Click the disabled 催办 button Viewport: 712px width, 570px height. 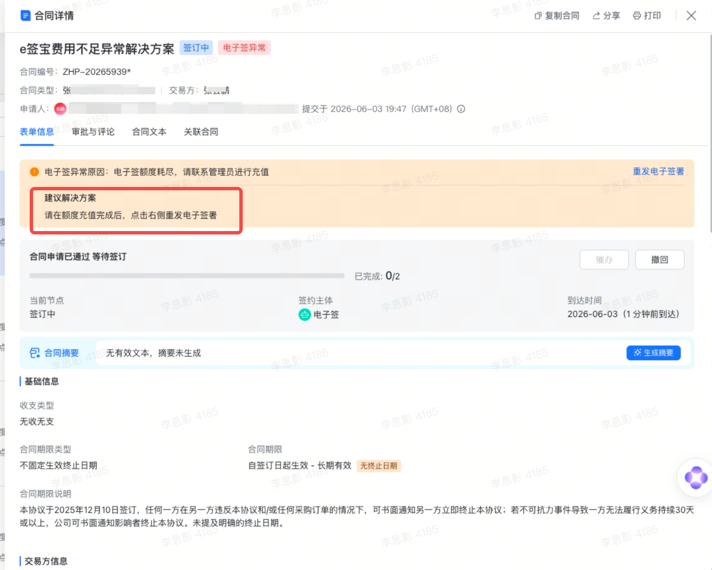pyautogui.click(x=604, y=260)
